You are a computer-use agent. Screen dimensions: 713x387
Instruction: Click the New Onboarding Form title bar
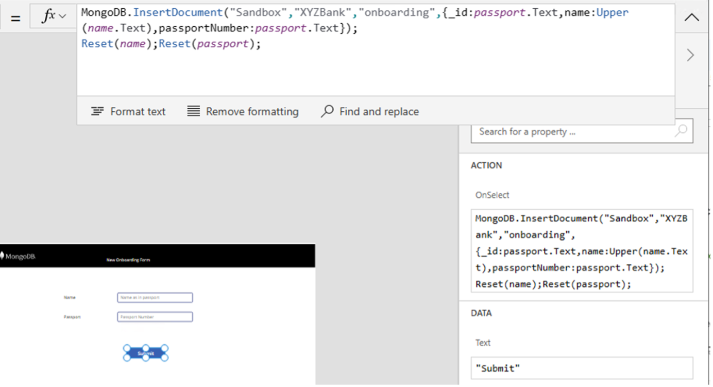(127, 260)
